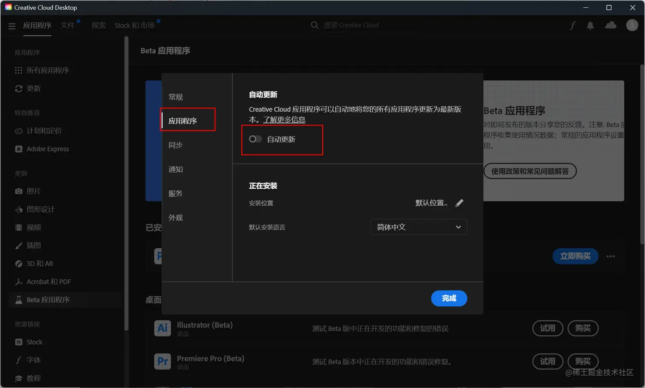Click the icon beside 计划和定价

tap(18, 131)
